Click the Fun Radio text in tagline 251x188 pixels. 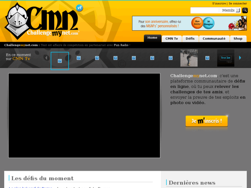(121, 45)
